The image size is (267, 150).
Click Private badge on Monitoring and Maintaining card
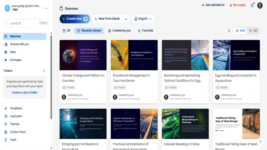pos(171,87)
